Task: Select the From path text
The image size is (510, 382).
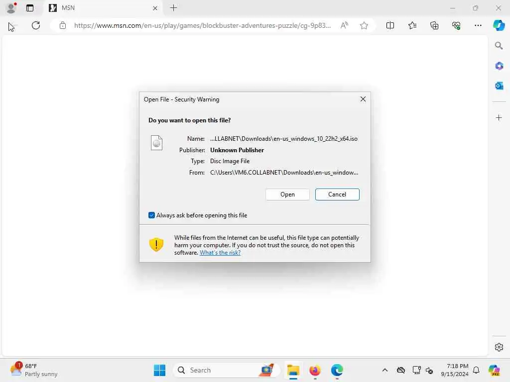Action: pos(284,173)
